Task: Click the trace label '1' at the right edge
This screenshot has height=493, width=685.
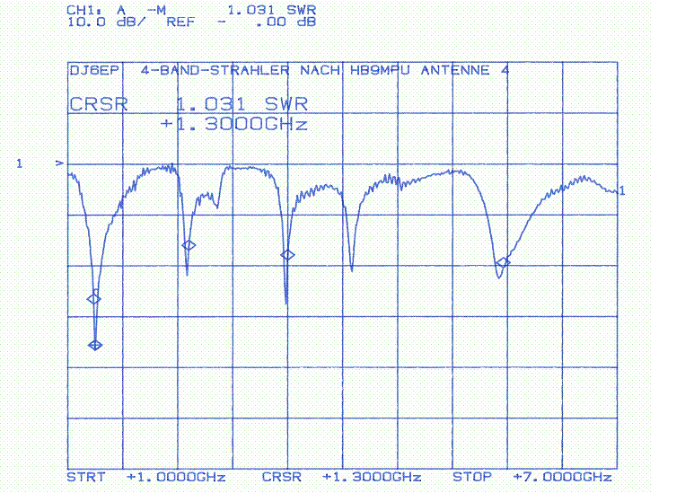Action: 622,190
